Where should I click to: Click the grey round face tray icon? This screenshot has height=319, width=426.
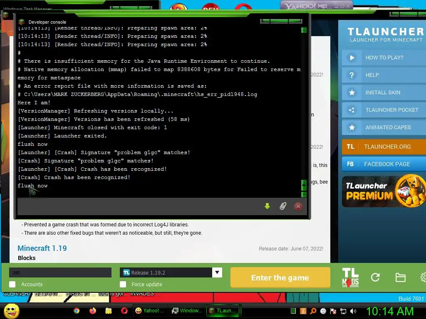click(323, 311)
